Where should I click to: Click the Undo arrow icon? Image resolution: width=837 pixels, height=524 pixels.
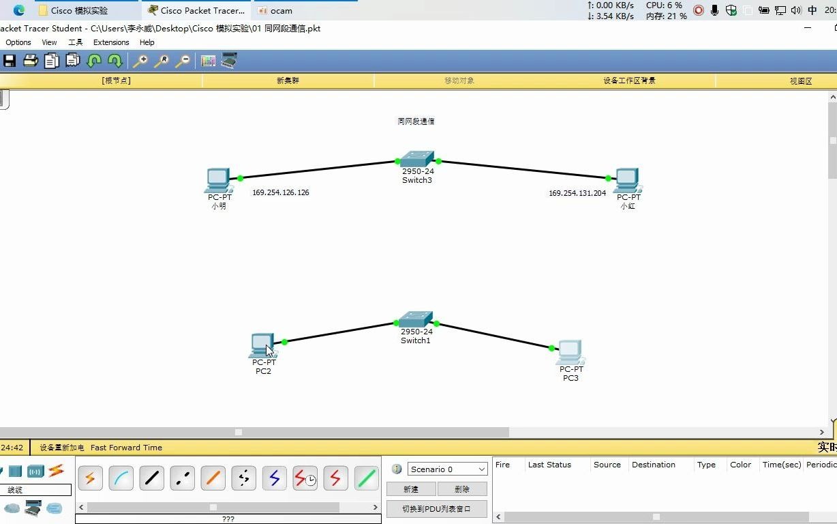(x=95, y=61)
